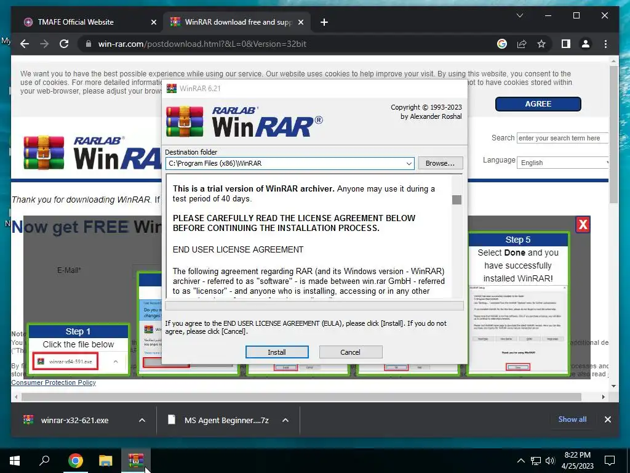Open the Consumer Protection Policy link
Viewport: 630px width, 473px height.
(x=54, y=382)
